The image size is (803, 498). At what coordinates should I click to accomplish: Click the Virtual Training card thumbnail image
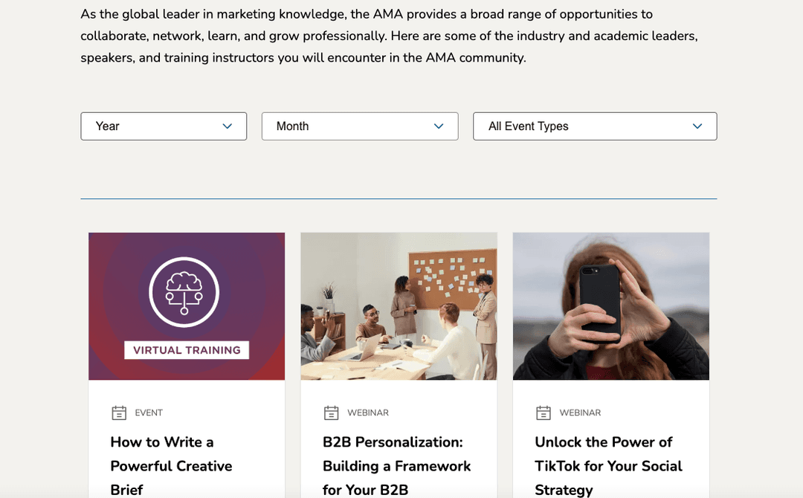point(186,305)
